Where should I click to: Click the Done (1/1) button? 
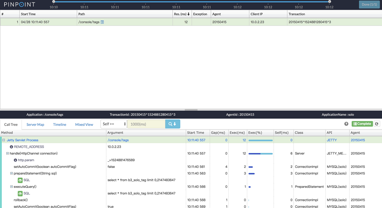click(x=369, y=4)
